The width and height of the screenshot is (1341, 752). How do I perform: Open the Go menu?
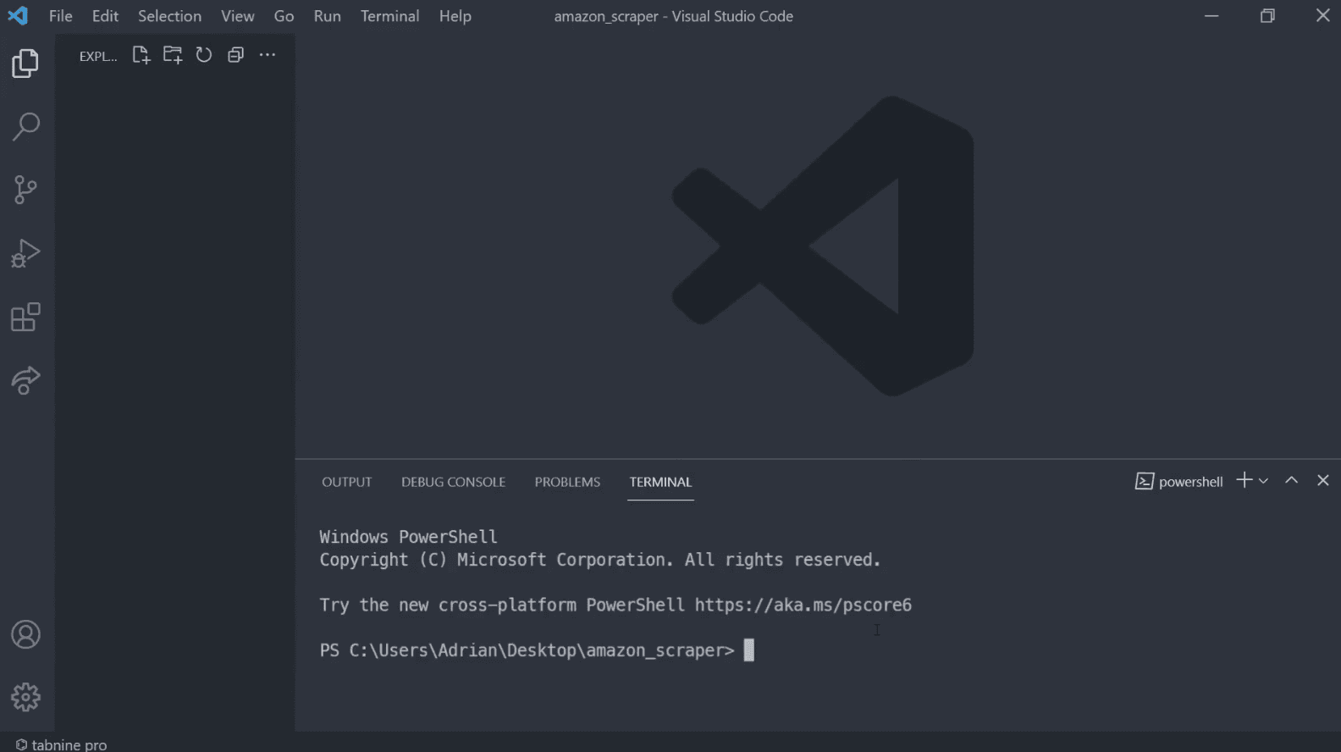point(284,16)
